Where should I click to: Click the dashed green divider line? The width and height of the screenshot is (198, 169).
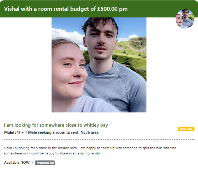(99, 140)
